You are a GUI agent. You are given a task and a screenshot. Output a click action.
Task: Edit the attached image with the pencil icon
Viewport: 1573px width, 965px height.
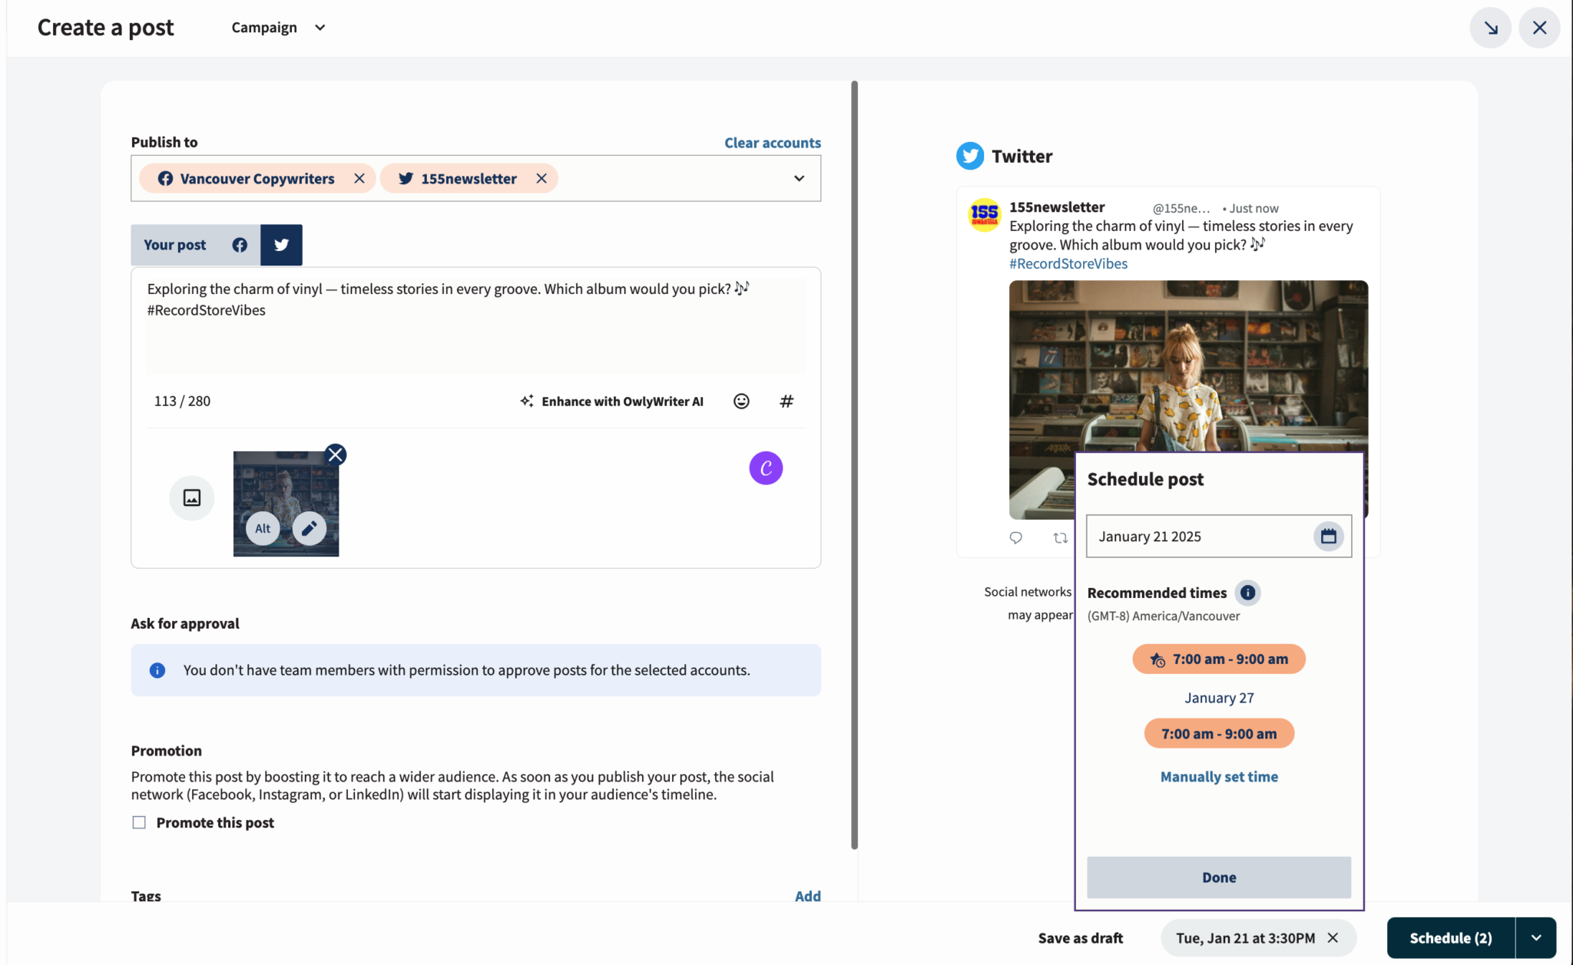tap(310, 528)
